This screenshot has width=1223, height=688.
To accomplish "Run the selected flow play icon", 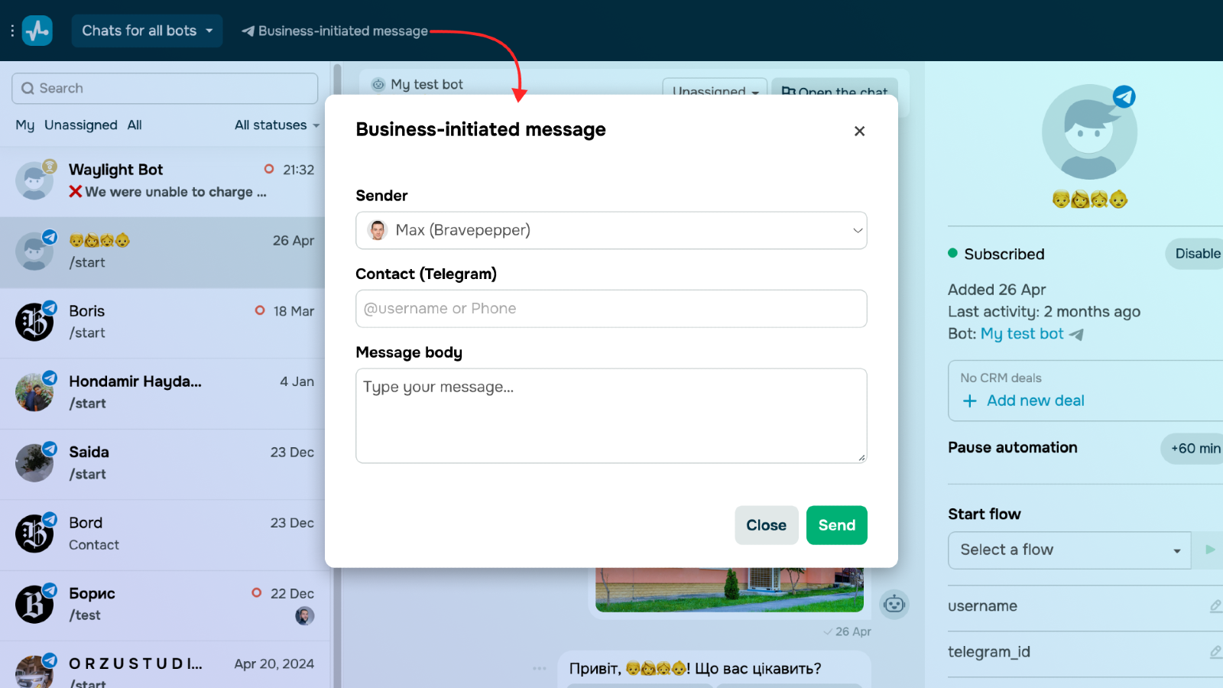I will pos(1209,550).
